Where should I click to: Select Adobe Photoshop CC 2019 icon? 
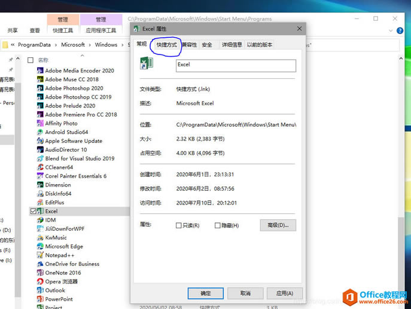pyautogui.click(x=40, y=97)
